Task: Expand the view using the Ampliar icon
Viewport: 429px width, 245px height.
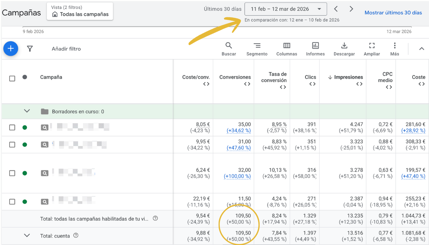Action: click(x=371, y=49)
